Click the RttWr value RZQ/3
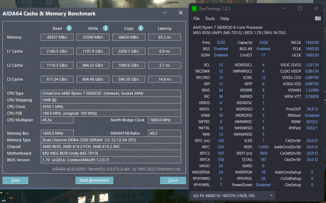326x203 pixels. (x=312, y=122)
